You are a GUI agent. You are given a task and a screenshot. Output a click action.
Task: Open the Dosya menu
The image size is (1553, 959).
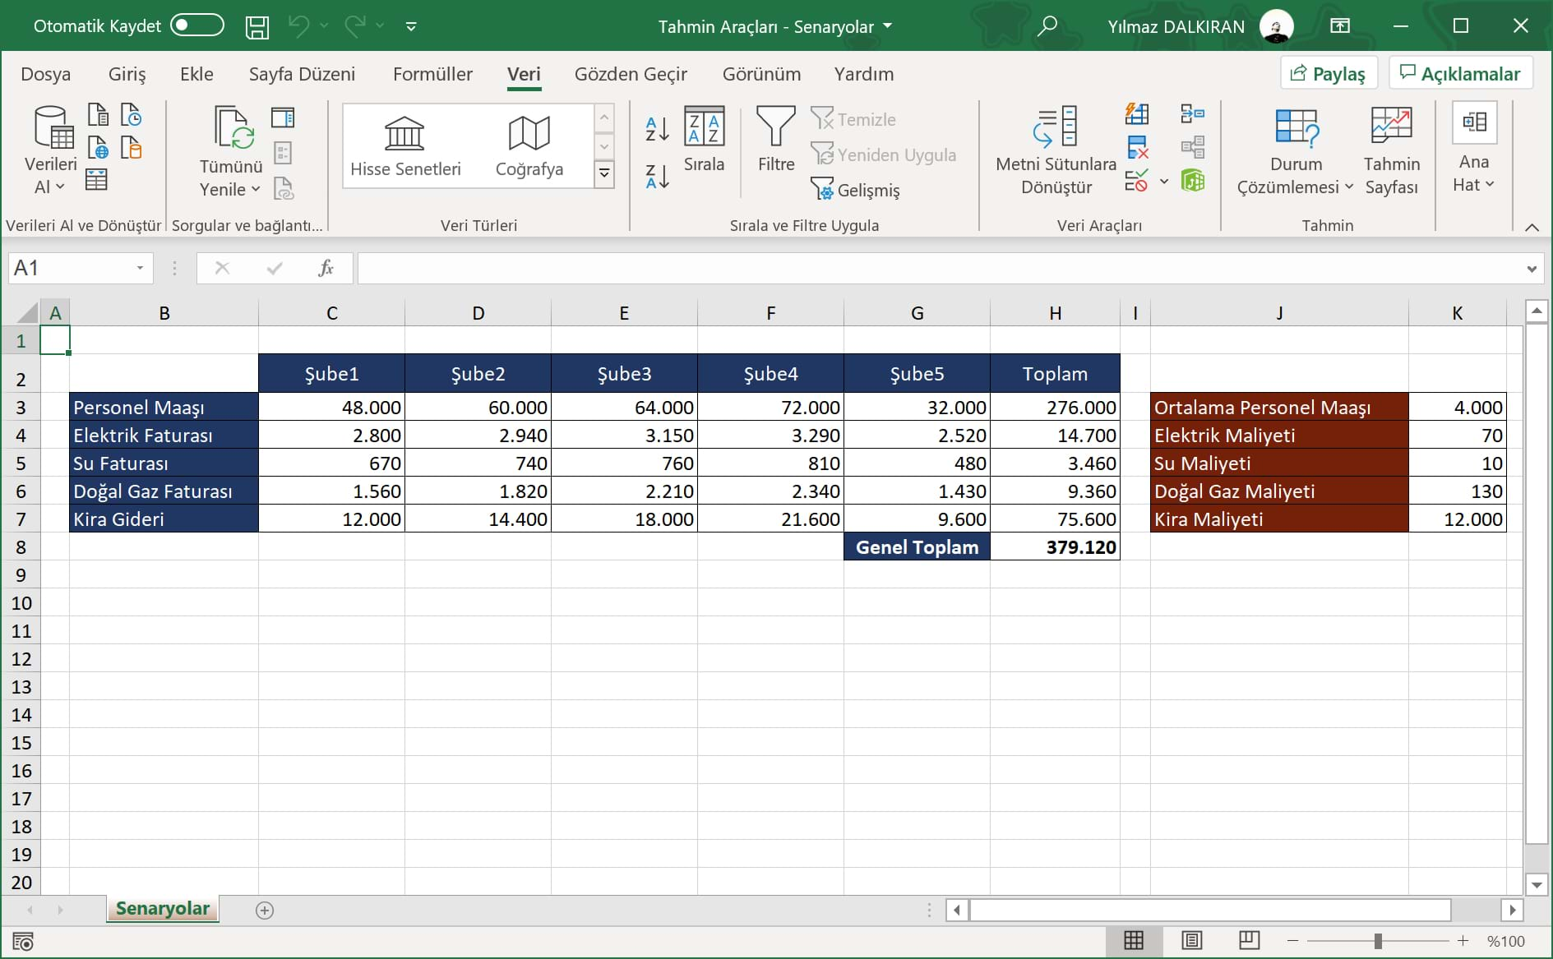click(46, 74)
